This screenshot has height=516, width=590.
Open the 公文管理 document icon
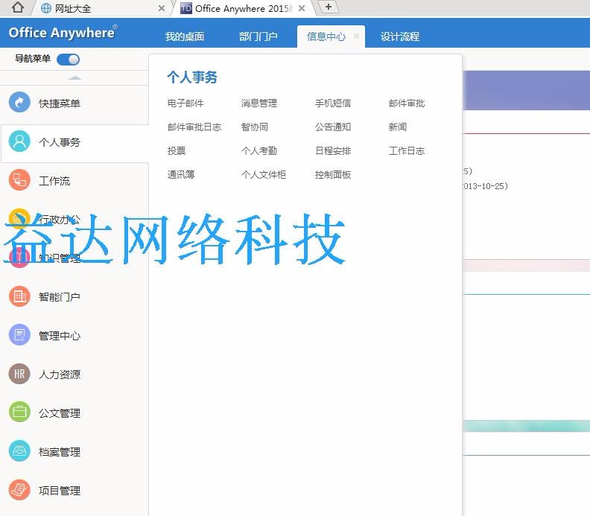(x=19, y=413)
